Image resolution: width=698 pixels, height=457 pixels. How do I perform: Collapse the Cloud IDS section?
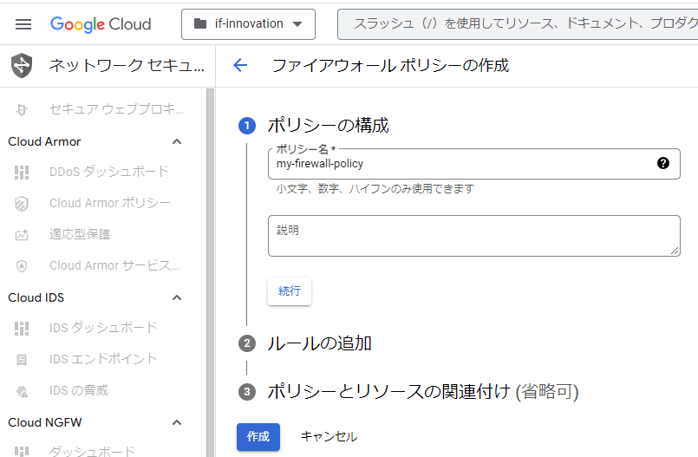point(177,297)
